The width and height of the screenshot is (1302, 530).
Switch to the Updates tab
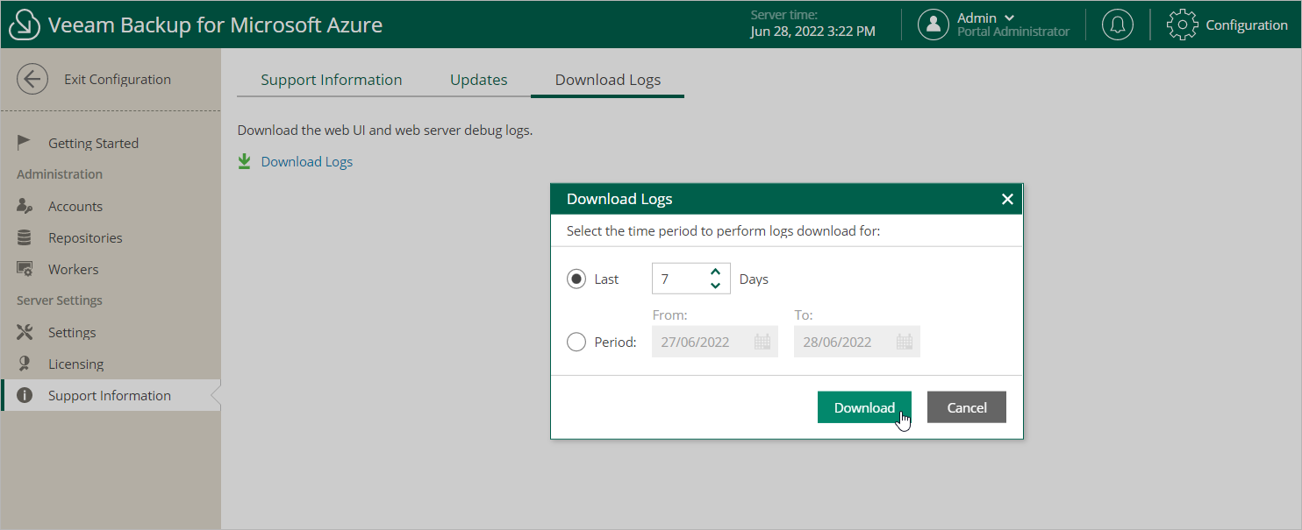point(478,80)
